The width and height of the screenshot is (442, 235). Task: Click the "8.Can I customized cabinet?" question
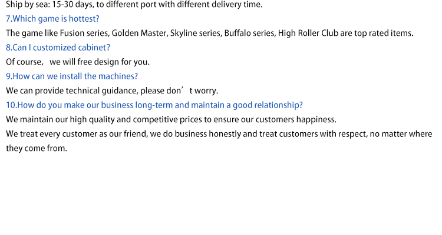(x=58, y=47)
